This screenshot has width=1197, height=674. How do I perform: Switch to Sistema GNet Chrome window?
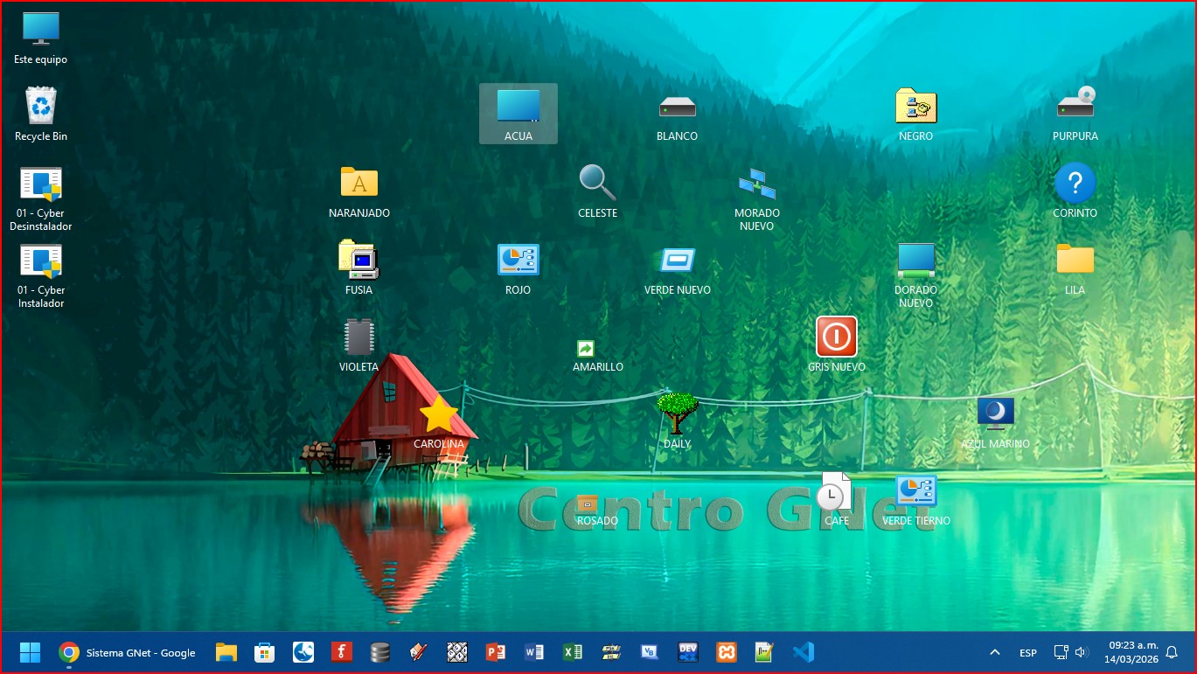[x=128, y=652]
